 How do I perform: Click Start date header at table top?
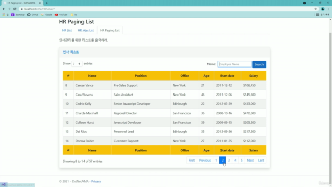(x=227, y=76)
